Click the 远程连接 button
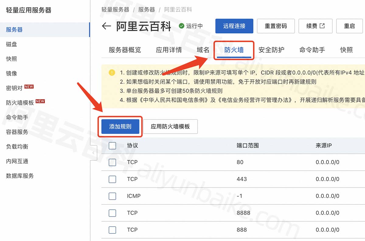Screen dimensions: 365x241 234,26
